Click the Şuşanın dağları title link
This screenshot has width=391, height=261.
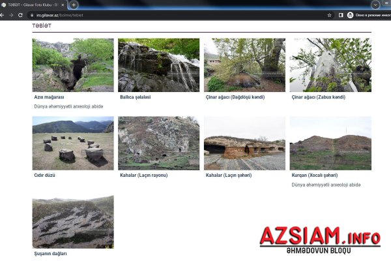pyautogui.click(x=50, y=254)
